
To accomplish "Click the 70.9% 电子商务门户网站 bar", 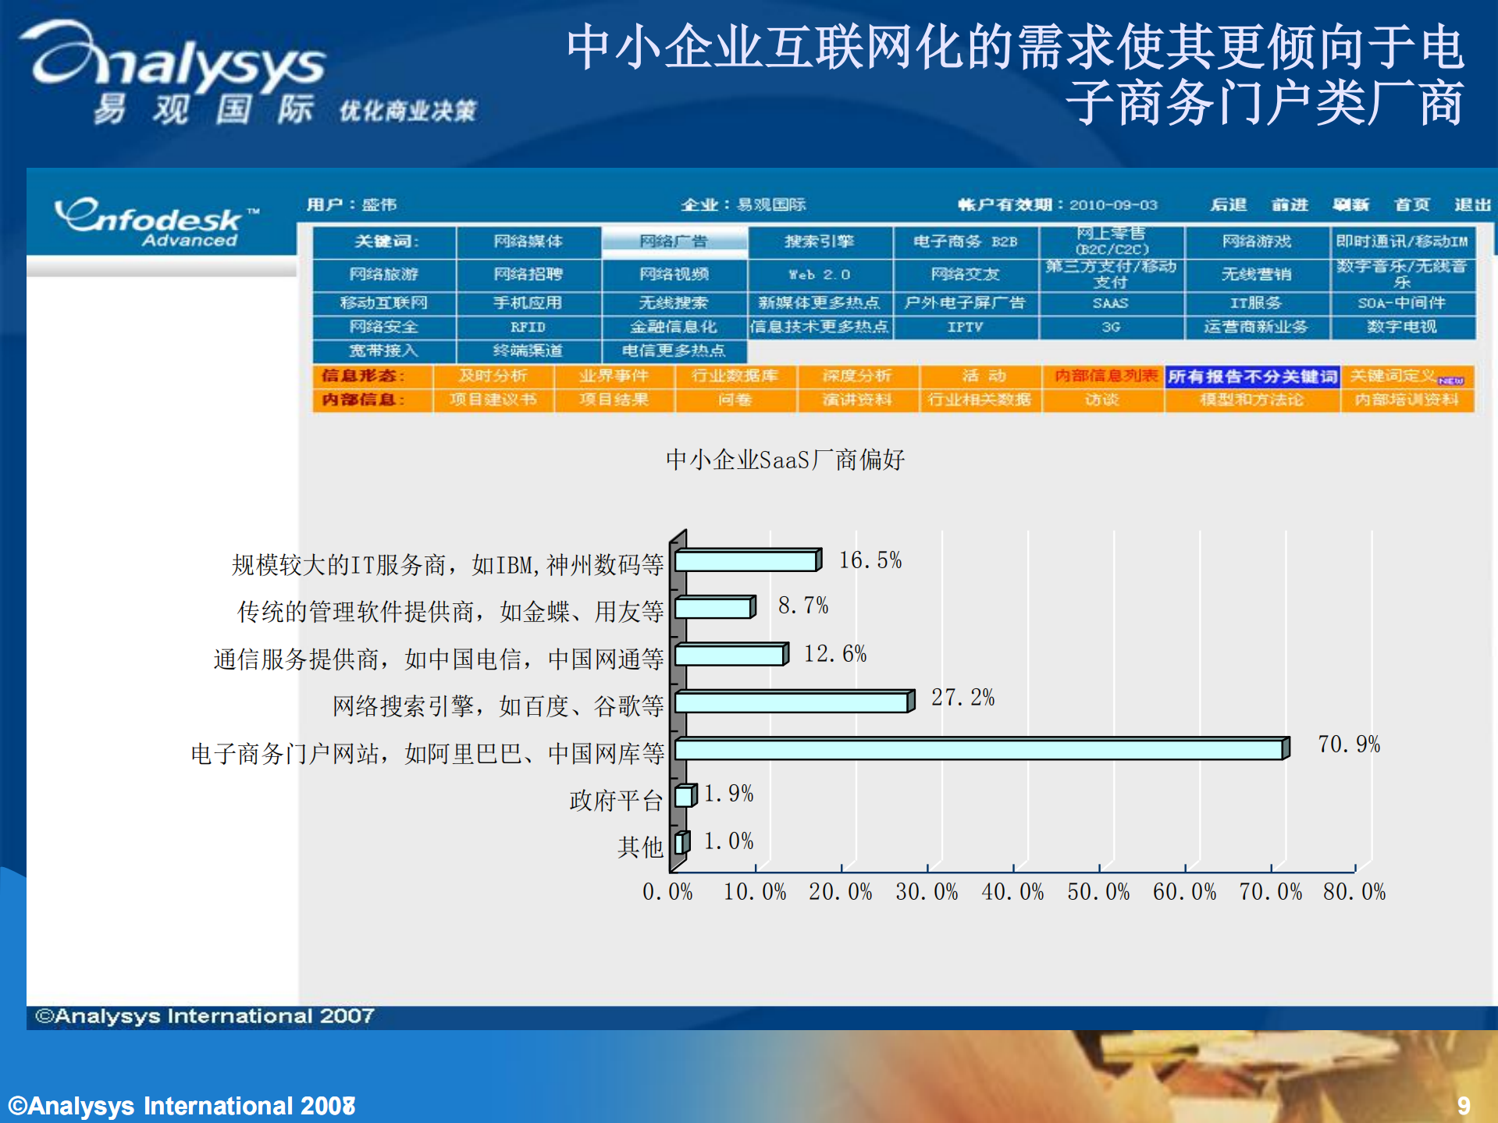I will pyautogui.click(x=976, y=749).
